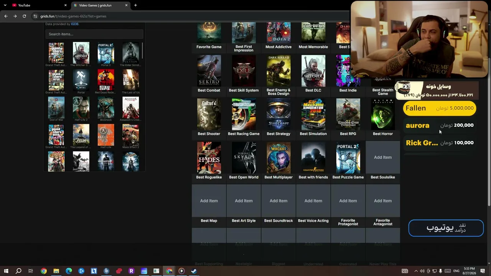Click the Best DLC Witcher cell
The width and height of the screenshot is (491, 276).
[313, 71]
